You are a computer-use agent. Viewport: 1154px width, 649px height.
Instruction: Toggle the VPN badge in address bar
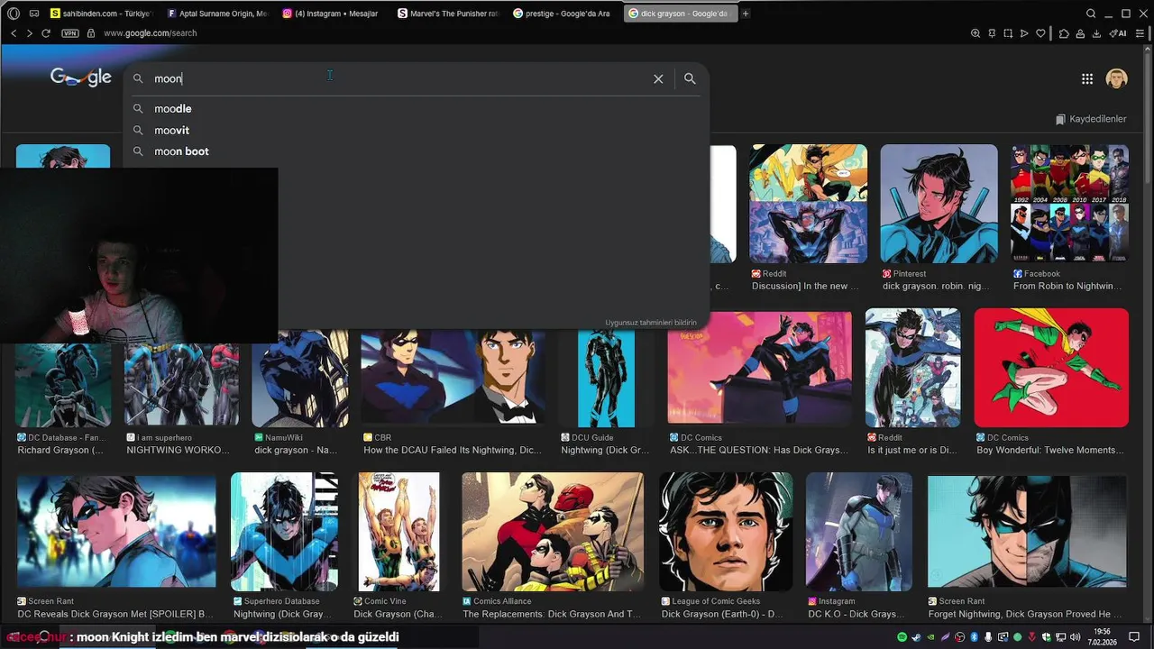[x=70, y=33]
